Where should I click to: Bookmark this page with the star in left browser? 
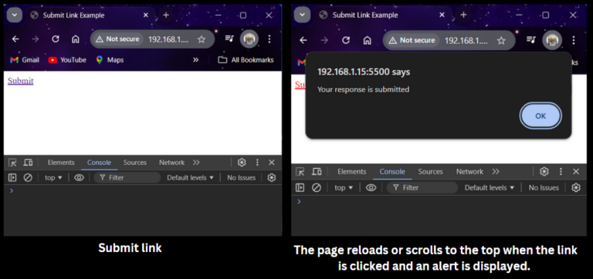202,39
